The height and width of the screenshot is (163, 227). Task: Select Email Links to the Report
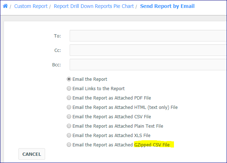69,88
